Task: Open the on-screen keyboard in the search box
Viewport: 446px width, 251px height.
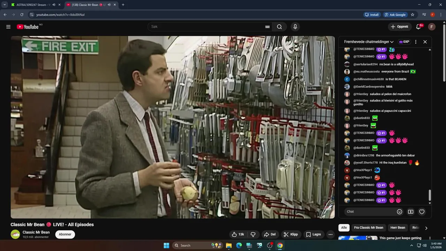Action: point(268,27)
